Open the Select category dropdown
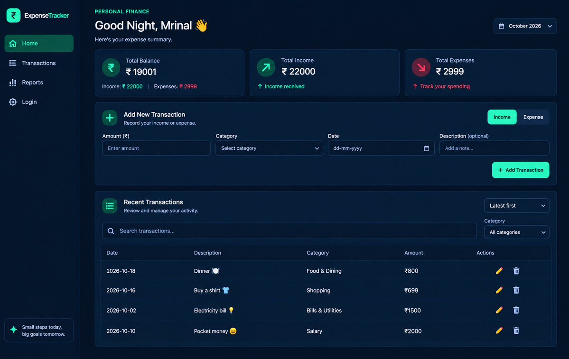This screenshot has height=359, width=569. [x=269, y=148]
